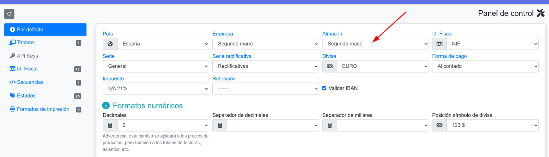Click the Retención label
Image resolution: width=549 pixels, height=157 pixels.
click(224, 79)
